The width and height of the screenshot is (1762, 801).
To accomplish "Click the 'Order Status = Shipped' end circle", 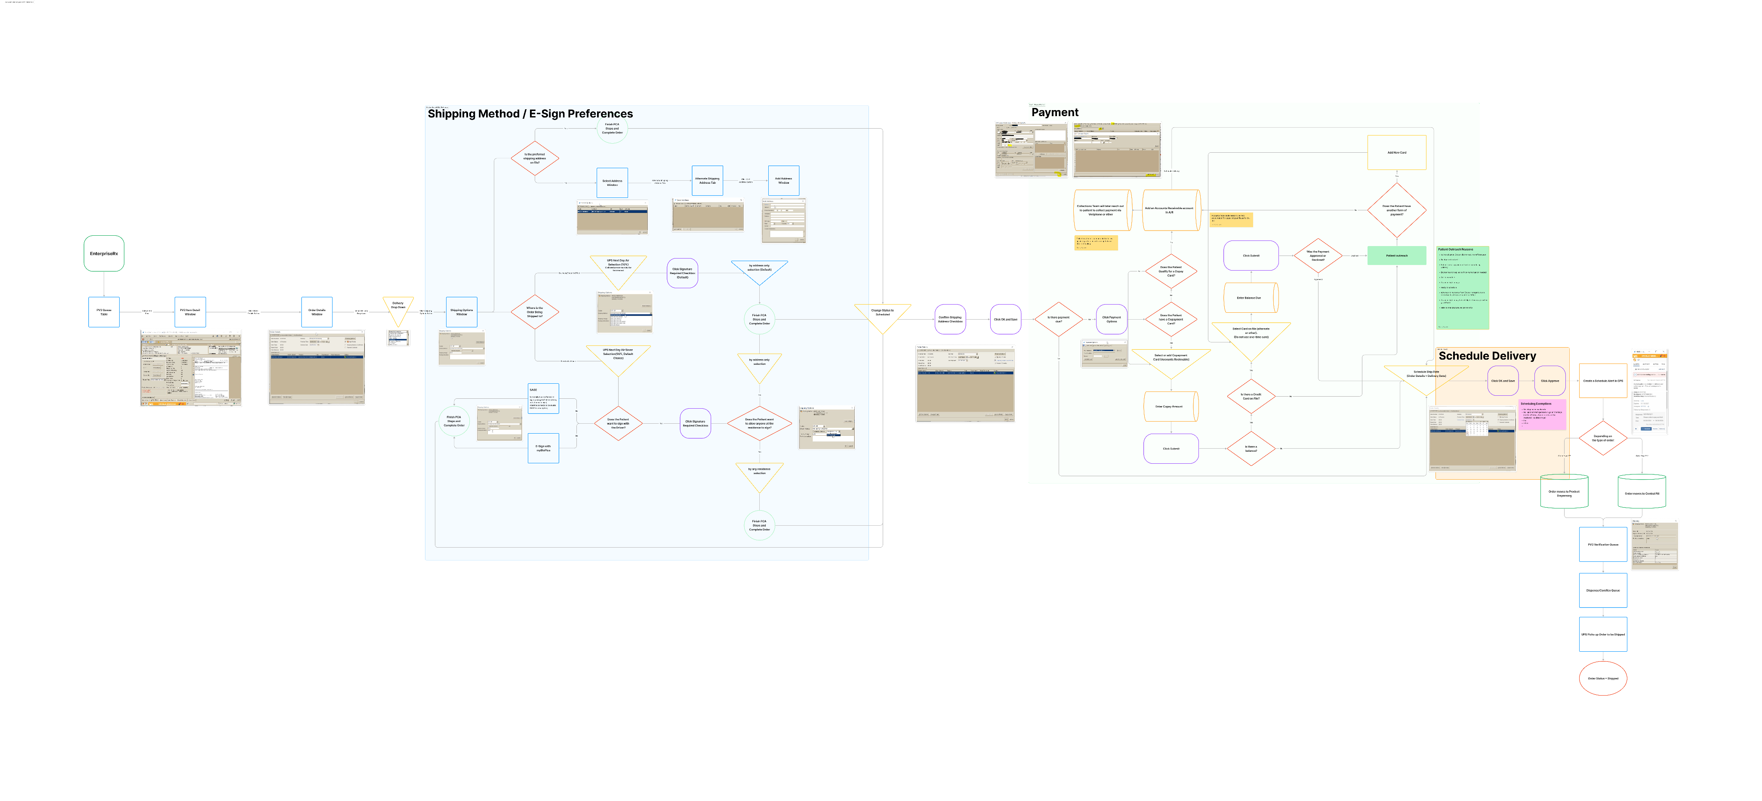I will tap(1603, 678).
